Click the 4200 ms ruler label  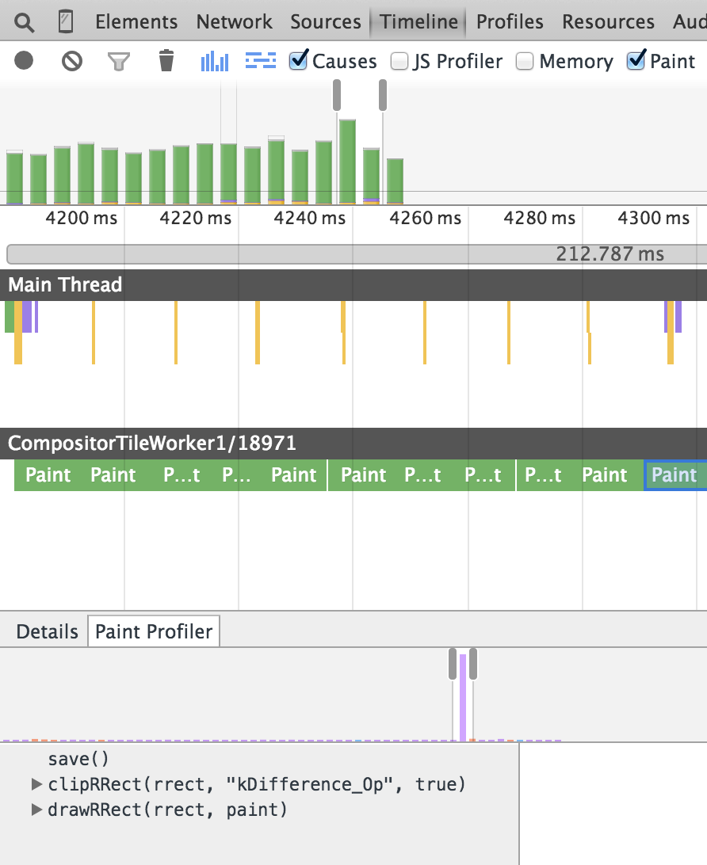coord(81,218)
